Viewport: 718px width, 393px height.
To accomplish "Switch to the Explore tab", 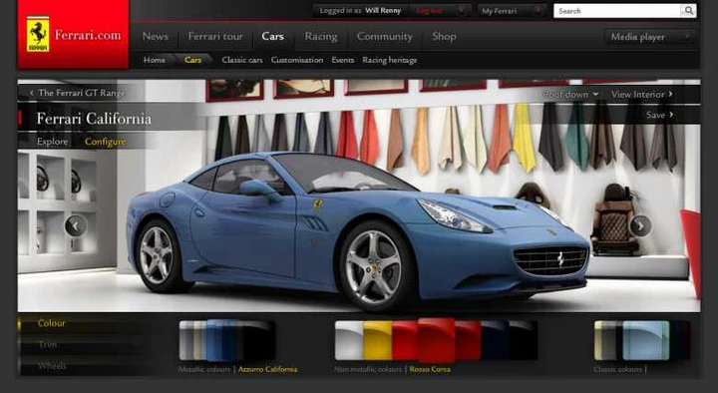I will click(53, 142).
